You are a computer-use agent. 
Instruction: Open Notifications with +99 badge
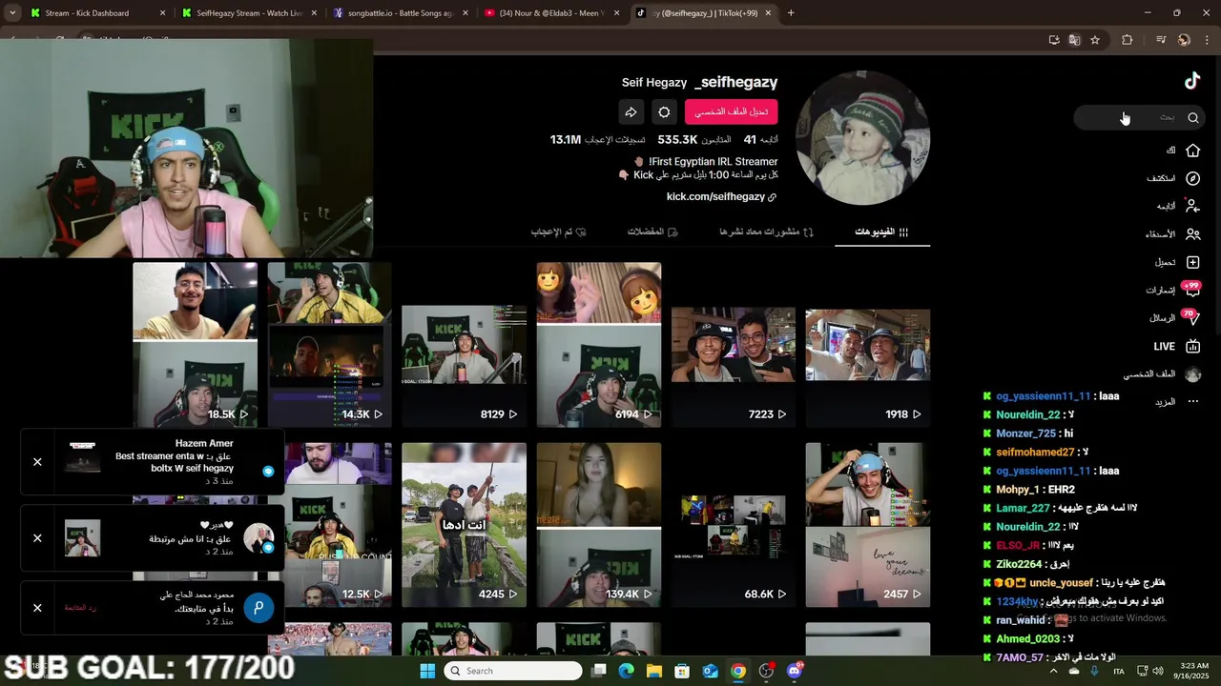tap(1191, 290)
